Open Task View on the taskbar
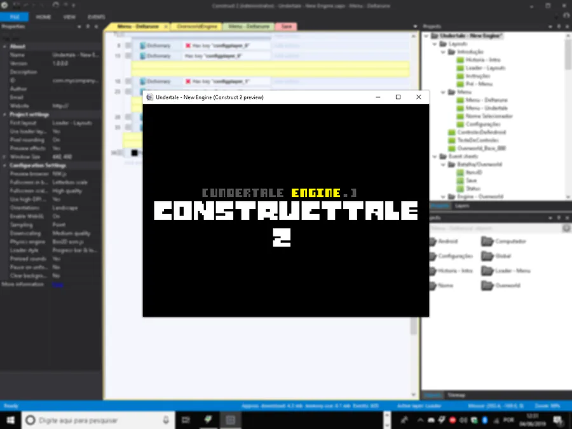This screenshot has height=429, width=572. point(186,420)
